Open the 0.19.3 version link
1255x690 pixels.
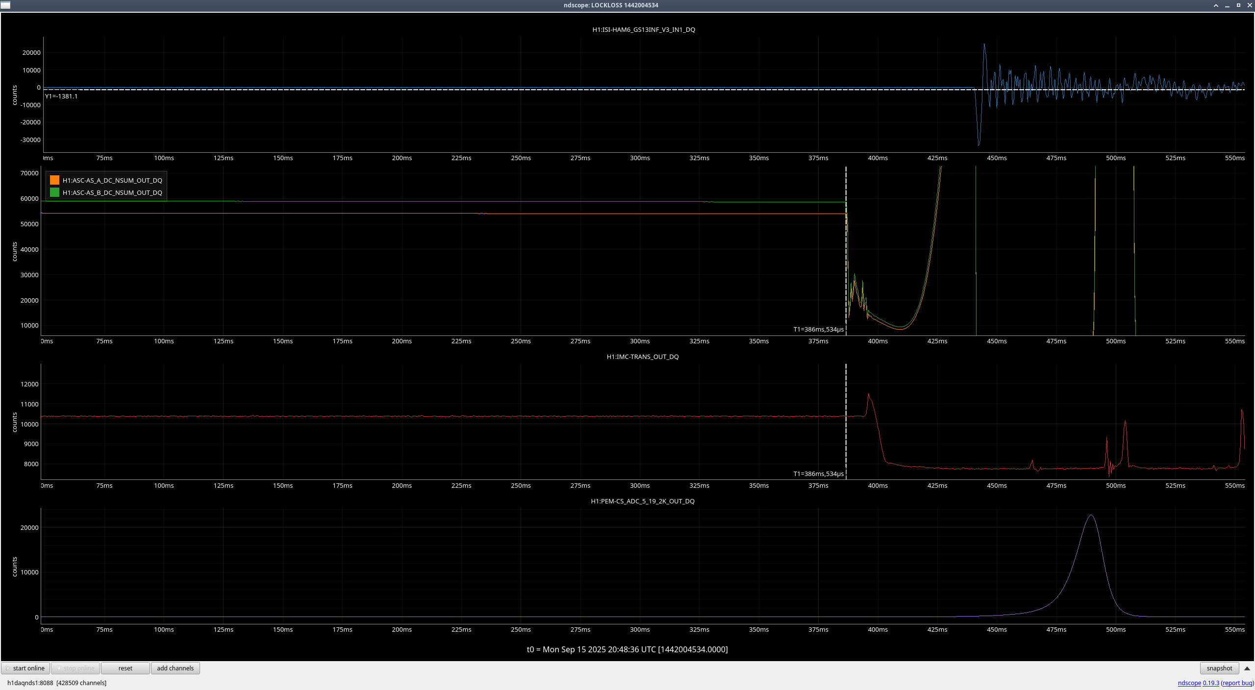coord(1211,683)
